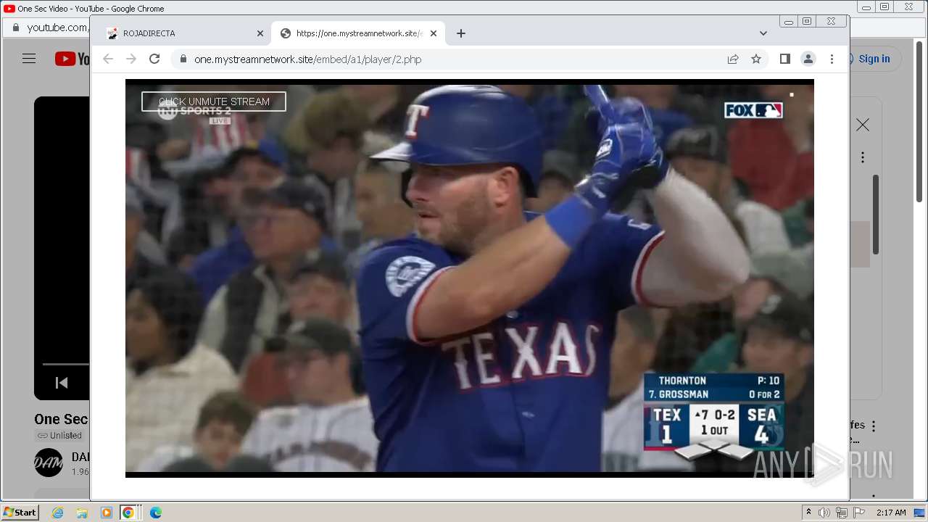Bookmark this page with star icon
This screenshot has height=522, width=928.
tap(756, 59)
